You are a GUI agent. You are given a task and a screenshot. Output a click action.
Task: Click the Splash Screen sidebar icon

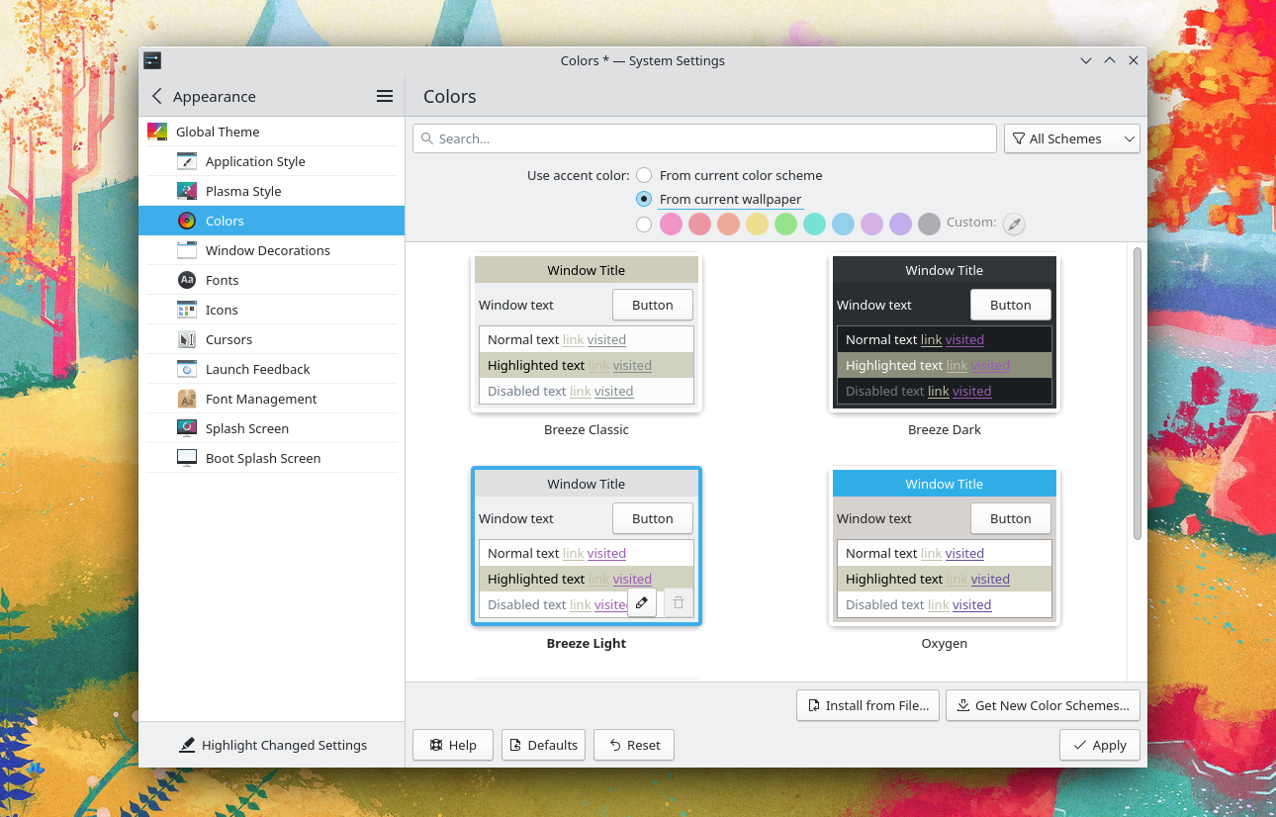pyautogui.click(x=187, y=428)
